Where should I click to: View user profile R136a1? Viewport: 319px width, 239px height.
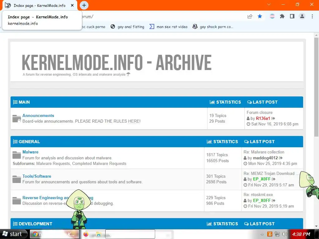point(263,118)
